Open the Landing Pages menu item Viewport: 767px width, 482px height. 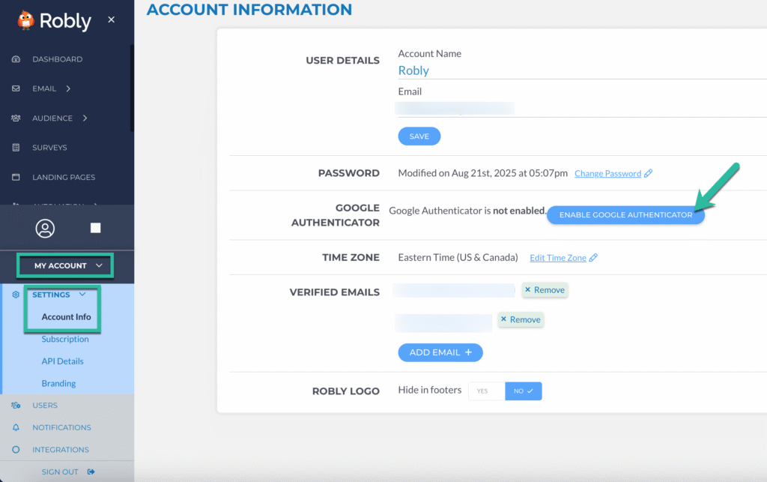[64, 177]
